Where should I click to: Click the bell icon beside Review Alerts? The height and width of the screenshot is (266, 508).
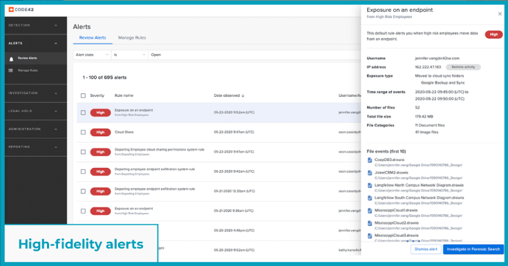pos(11,58)
